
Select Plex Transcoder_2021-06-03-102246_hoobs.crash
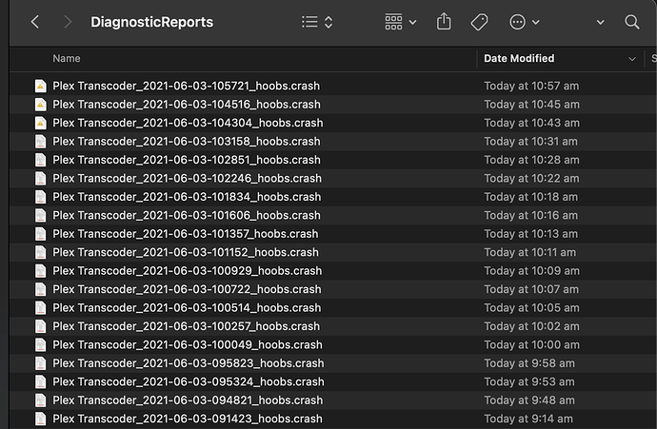coord(187,178)
